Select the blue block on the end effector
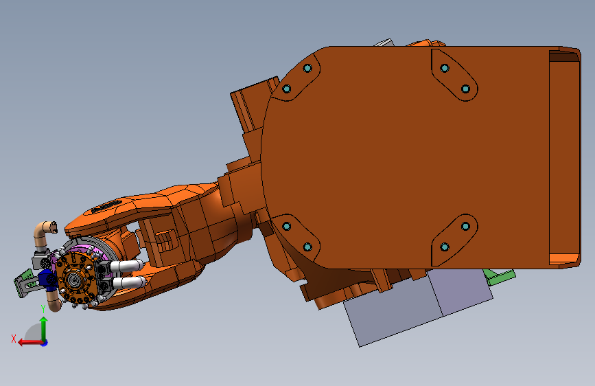The height and width of the screenshot is (386, 595). [x=47, y=280]
